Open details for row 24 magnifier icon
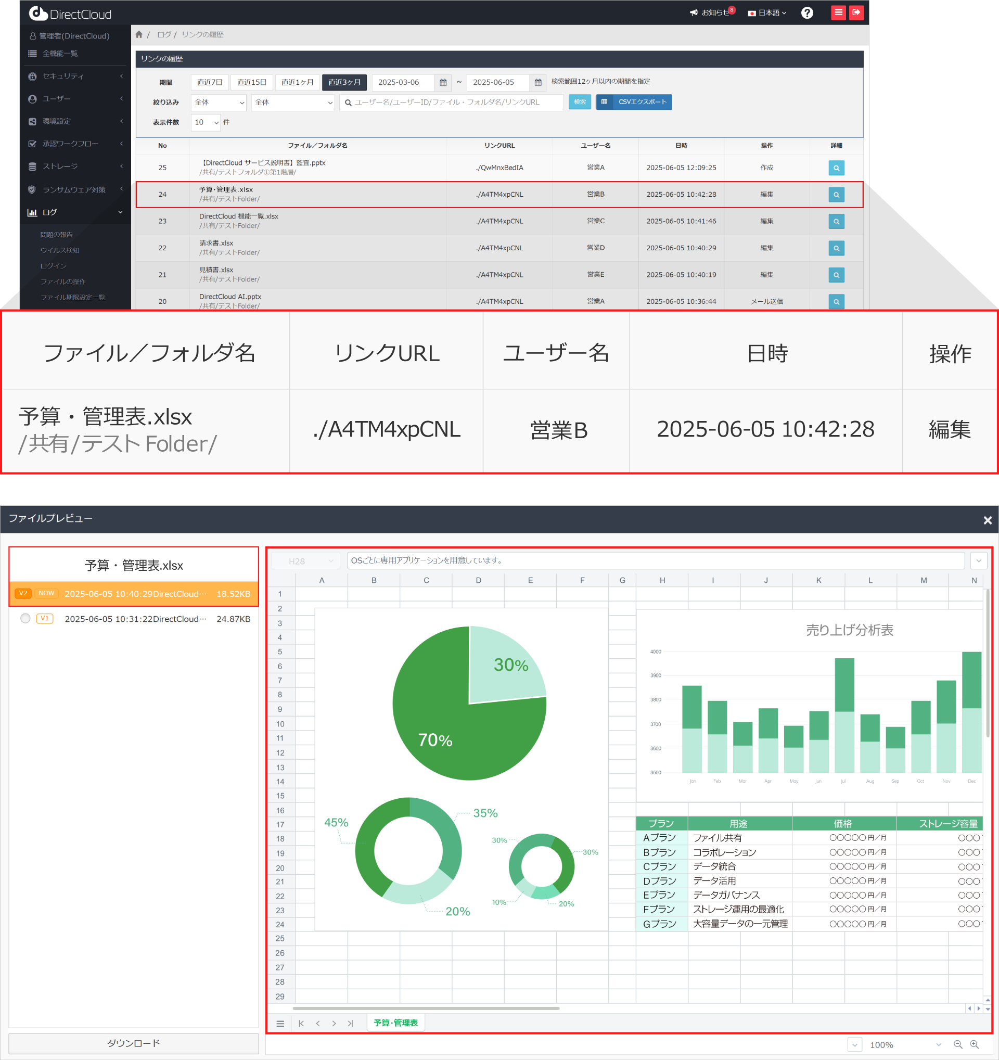Viewport: 999px width, 1060px height. pos(836,195)
